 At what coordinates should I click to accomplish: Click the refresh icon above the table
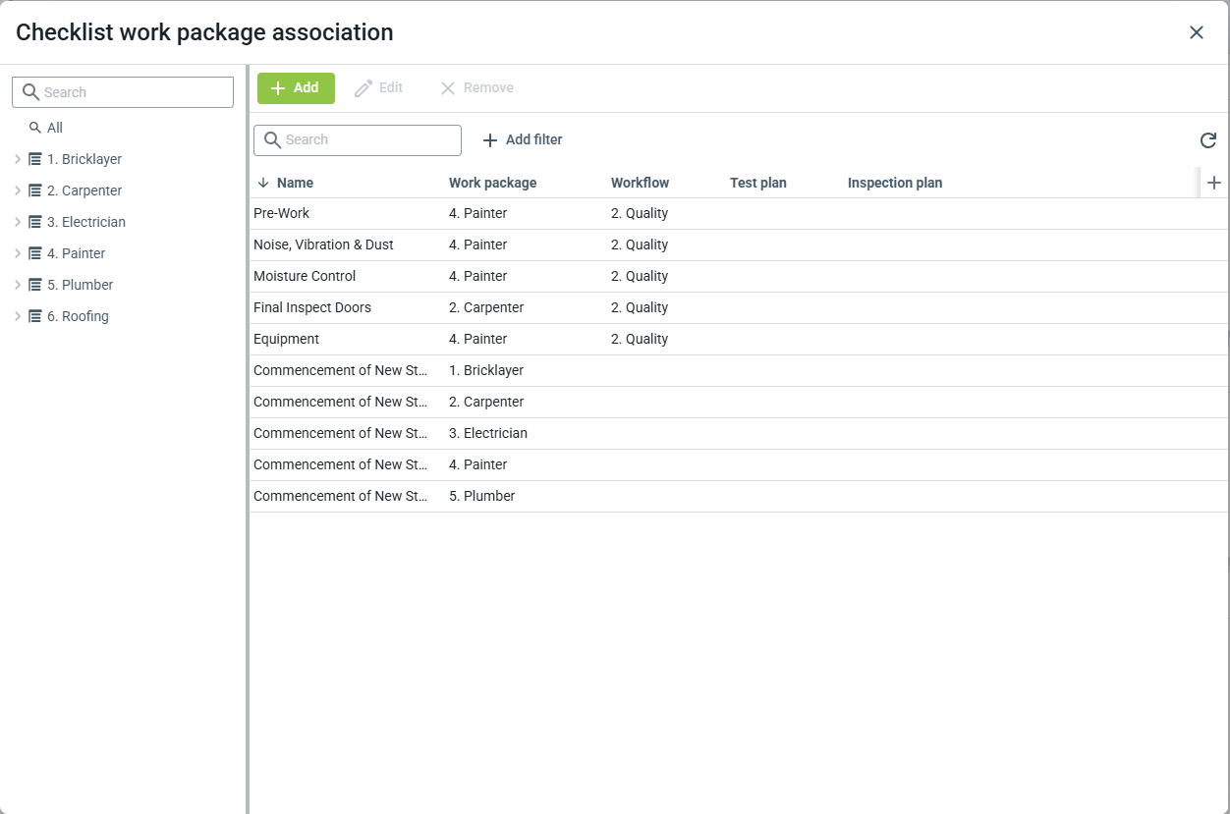click(1207, 140)
